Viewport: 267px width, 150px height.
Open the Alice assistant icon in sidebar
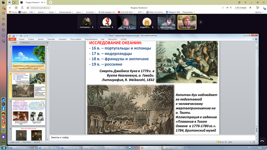point(3,137)
